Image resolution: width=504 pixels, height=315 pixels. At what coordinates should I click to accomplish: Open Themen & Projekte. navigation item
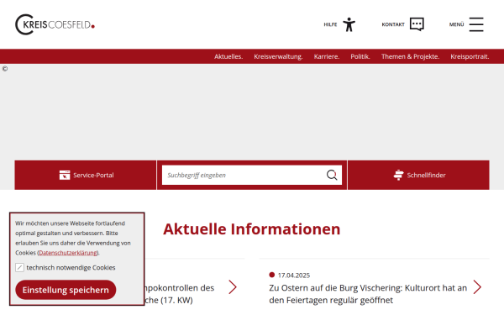tap(411, 56)
